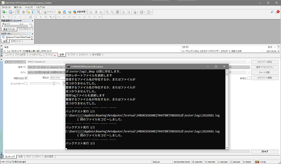Toggle Terminal window icon

tap(34, 12)
